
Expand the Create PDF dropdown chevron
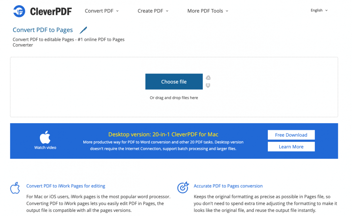click(x=167, y=11)
